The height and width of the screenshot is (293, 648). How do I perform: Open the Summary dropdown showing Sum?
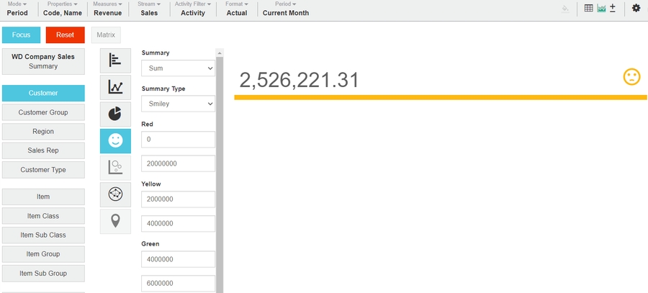[179, 68]
